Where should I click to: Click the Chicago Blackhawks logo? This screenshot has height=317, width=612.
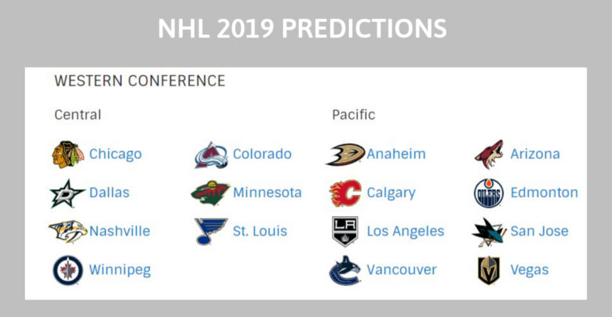coord(68,155)
